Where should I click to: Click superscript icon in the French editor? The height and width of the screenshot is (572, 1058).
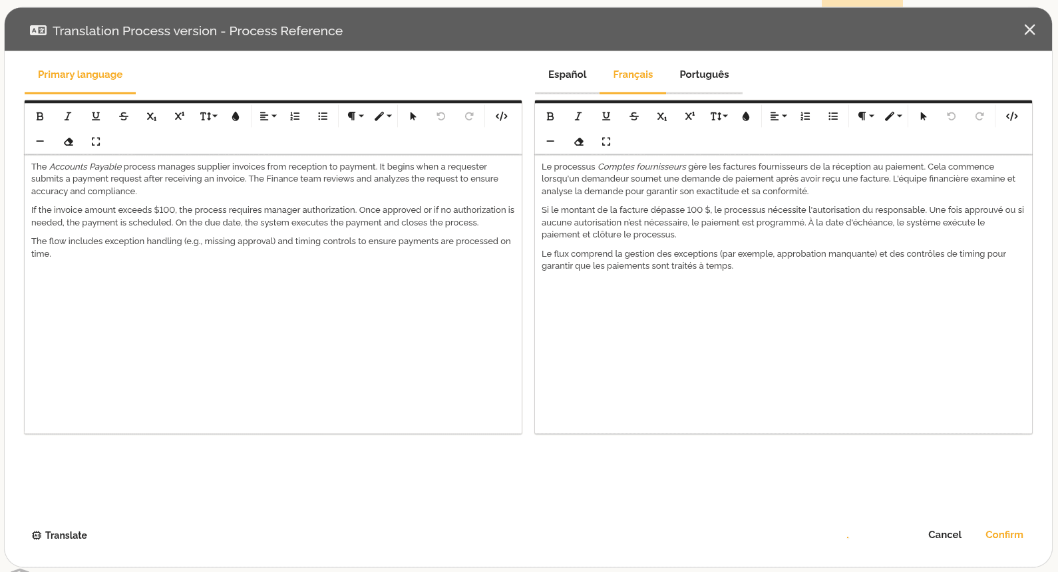(689, 116)
